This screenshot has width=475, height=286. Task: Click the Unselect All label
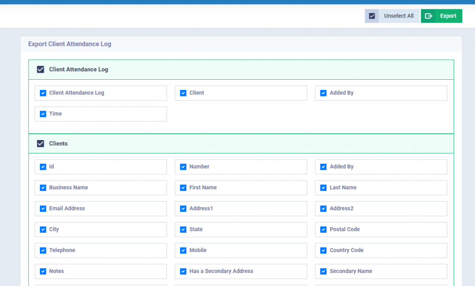398,15
